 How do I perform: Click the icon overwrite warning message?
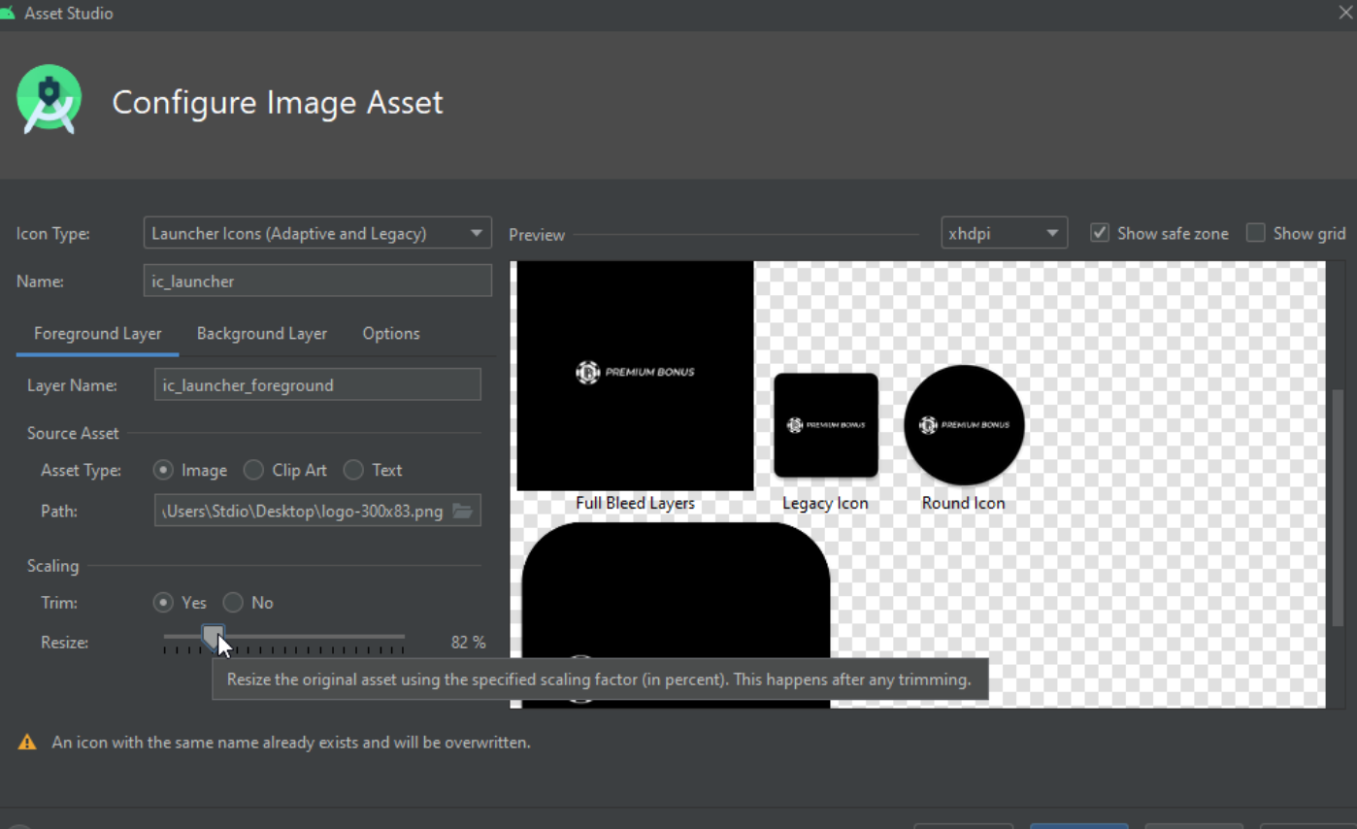pos(291,743)
